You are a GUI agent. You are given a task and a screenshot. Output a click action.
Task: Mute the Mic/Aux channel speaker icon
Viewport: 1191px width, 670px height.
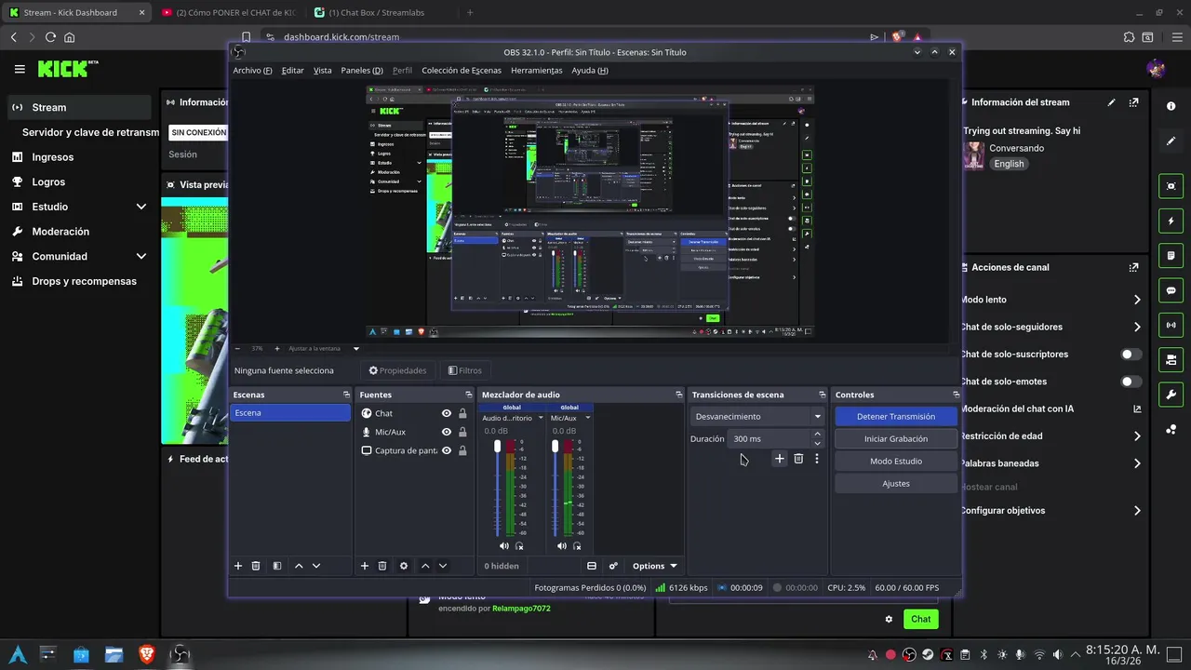pos(562,546)
